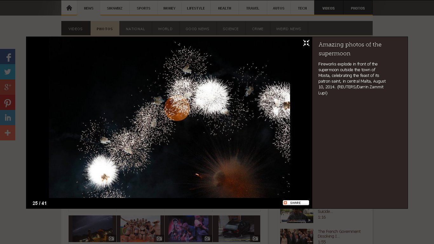Open The French Government Dissolving video link
This screenshot has height=244, width=434.
click(339, 234)
